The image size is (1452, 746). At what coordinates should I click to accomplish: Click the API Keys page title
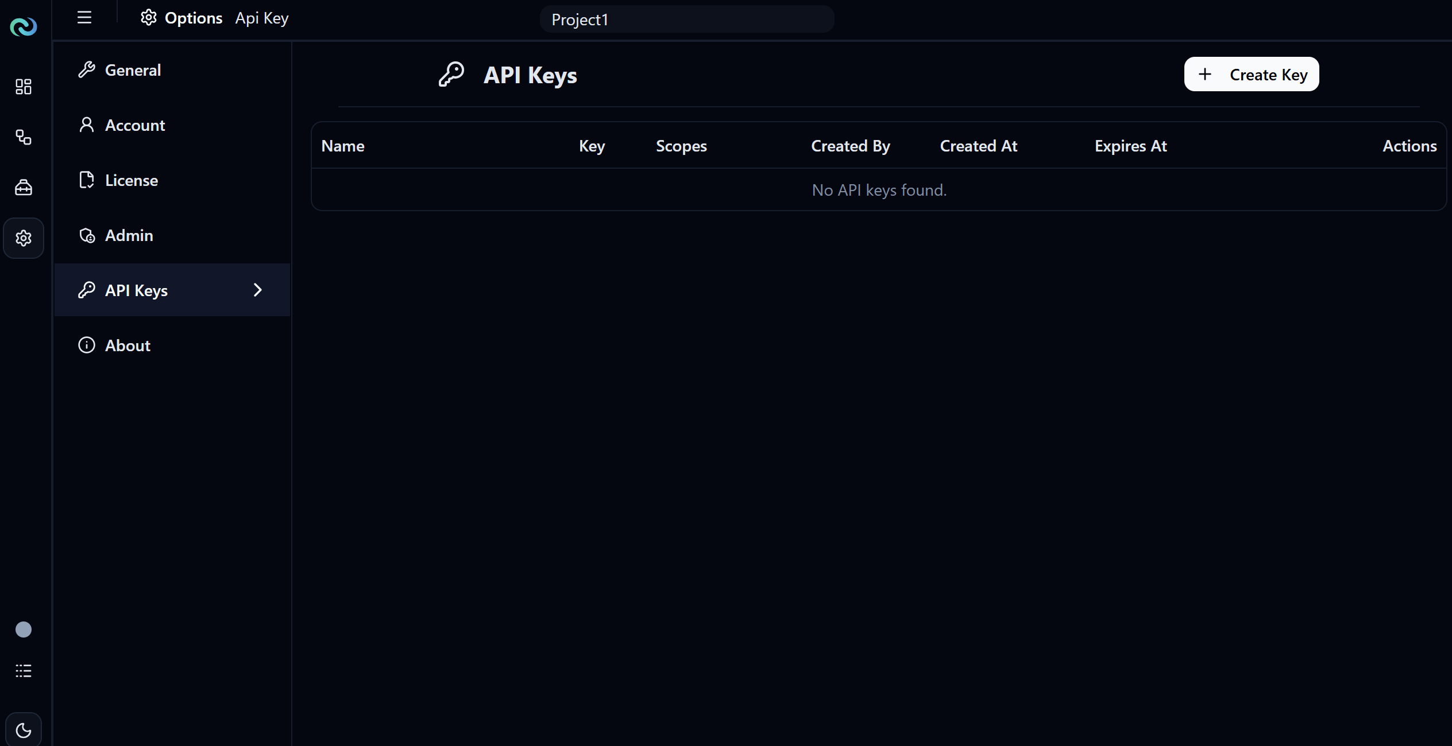[530, 75]
